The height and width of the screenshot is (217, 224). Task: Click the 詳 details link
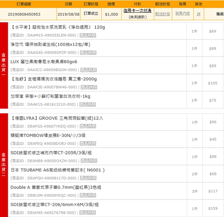[199, 14]
